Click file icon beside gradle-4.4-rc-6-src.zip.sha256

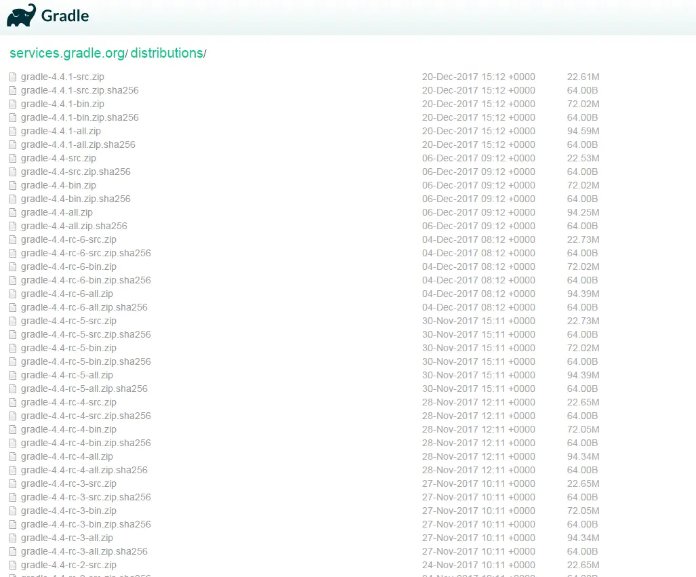point(13,253)
